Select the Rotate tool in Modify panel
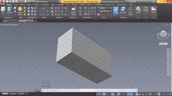Viewport: 172px width, 96px height. pos(59,11)
